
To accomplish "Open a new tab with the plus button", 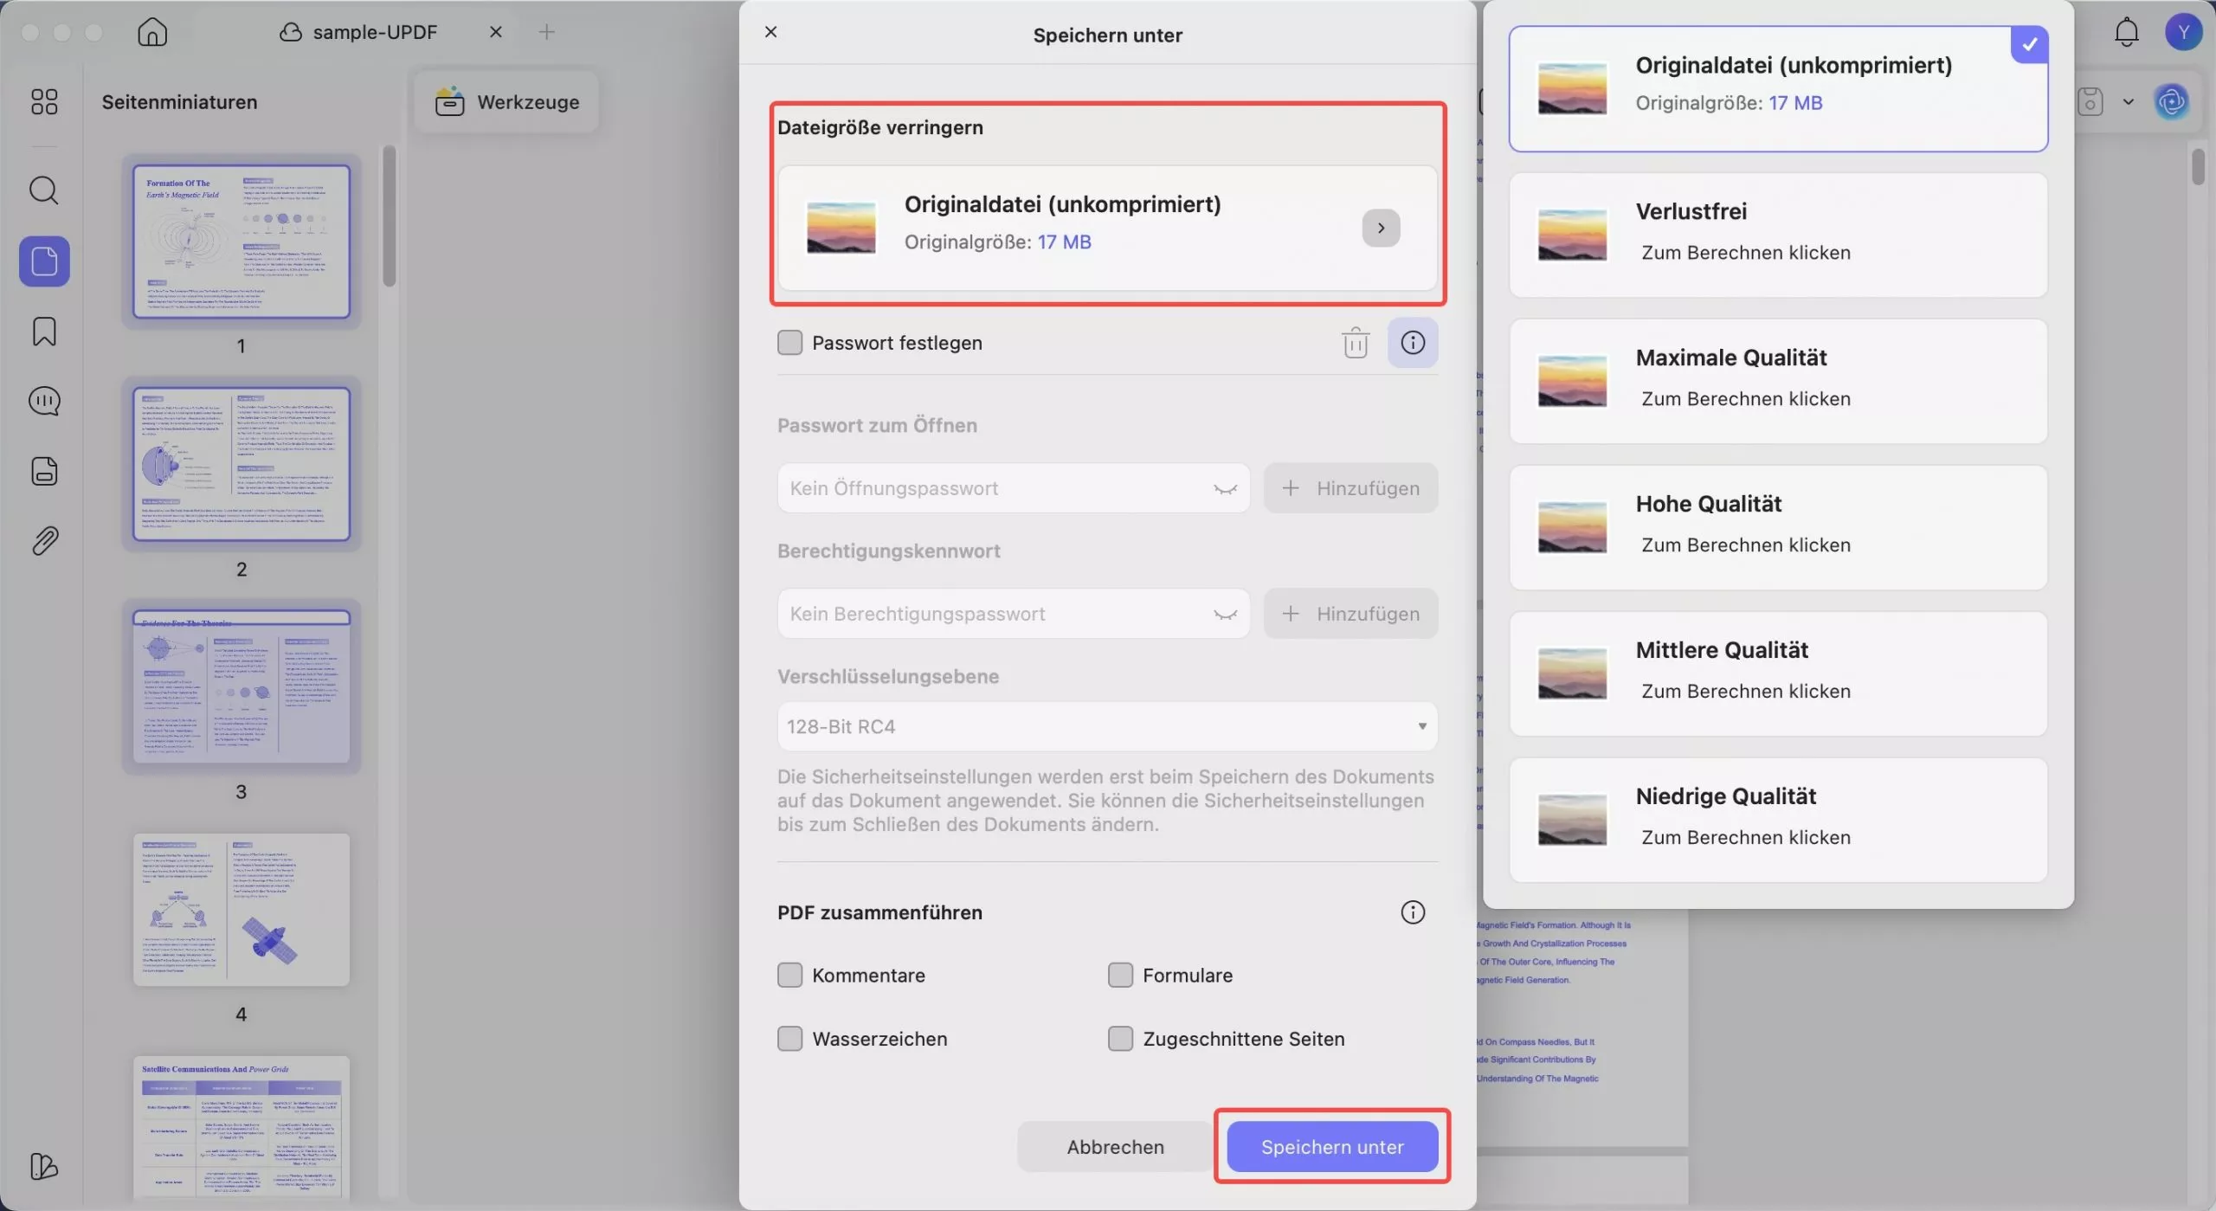I will (x=546, y=31).
